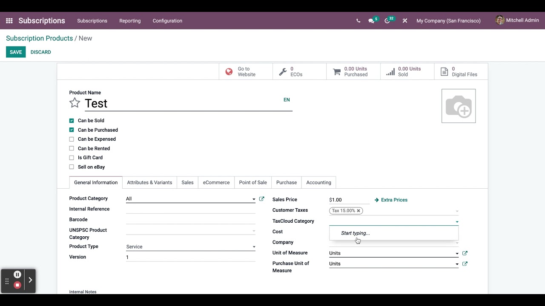
Task: Click the wrench ECOs icon
Action: tap(283, 72)
